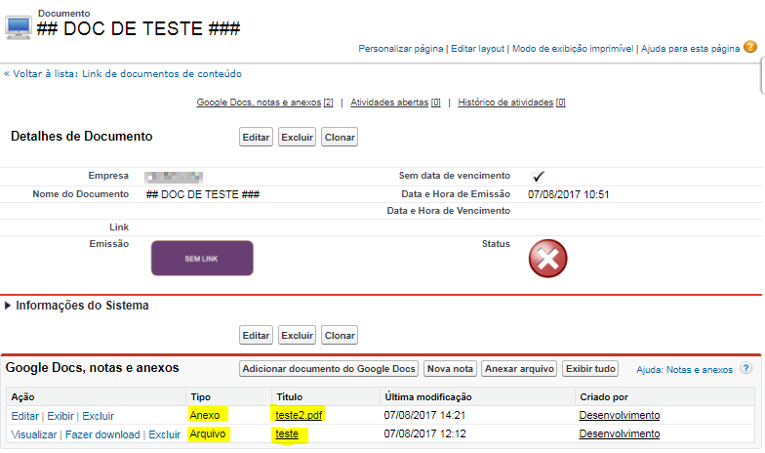Image resolution: width=765 pixels, height=453 pixels.
Task: Click the Anexar arquivo button
Action: tap(519, 369)
